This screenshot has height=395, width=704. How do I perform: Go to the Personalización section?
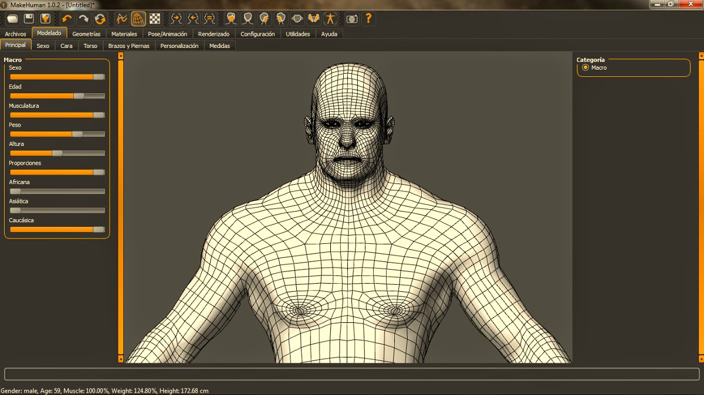coord(179,45)
